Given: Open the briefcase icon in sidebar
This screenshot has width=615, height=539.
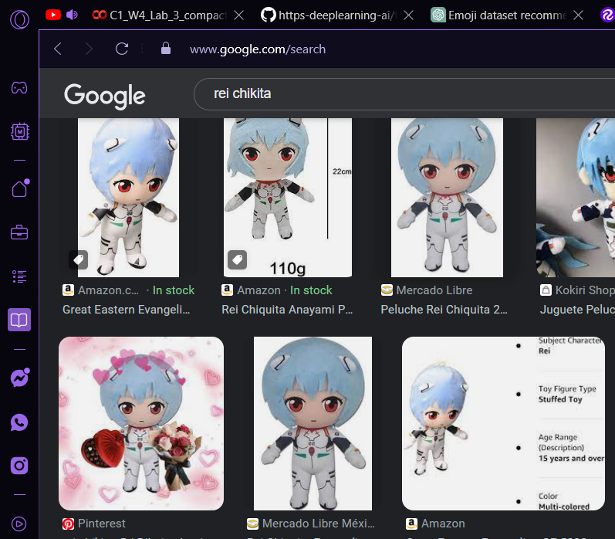Looking at the screenshot, I should (19, 232).
